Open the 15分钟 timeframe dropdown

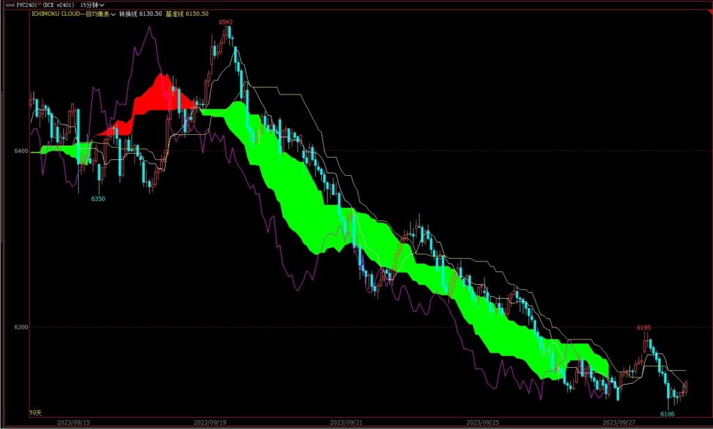click(x=92, y=5)
